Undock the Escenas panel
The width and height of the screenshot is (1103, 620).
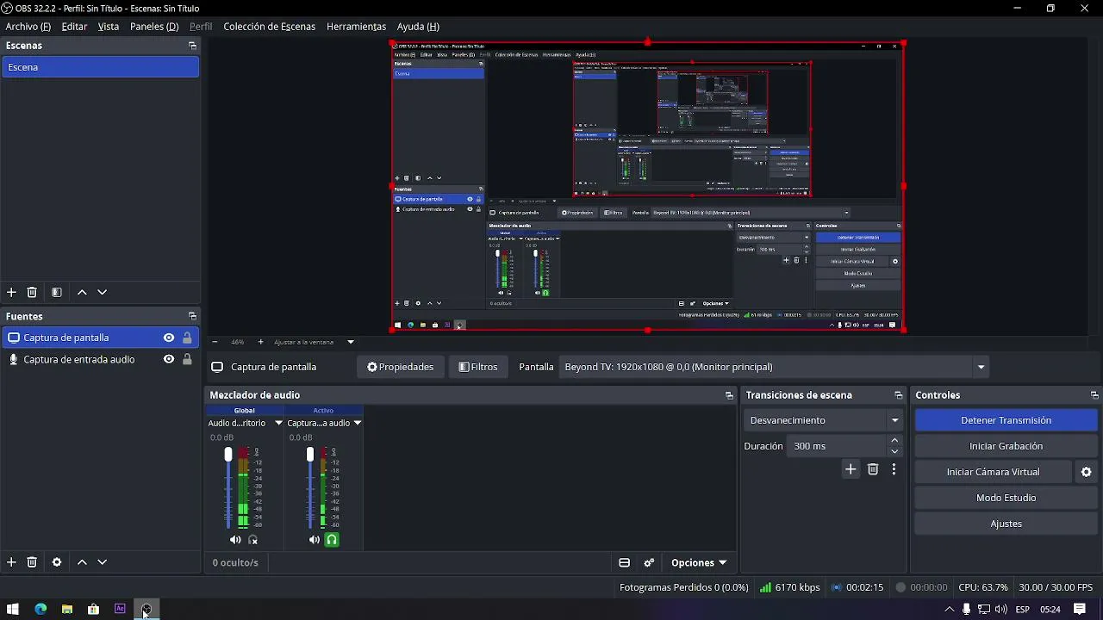click(192, 46)
